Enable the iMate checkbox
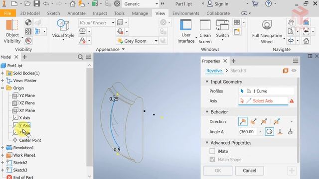This screenshot has width=319, height=179. [x=212, y=151]
